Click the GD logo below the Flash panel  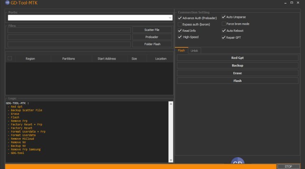coord(237,160)
